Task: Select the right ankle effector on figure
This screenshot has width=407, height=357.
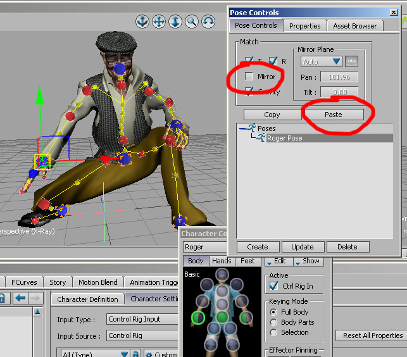Action: [233, 345]
